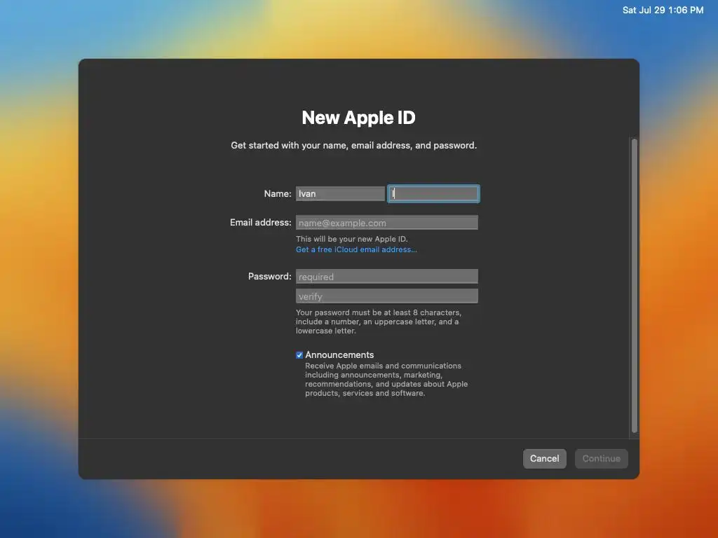Click the 'This will be your new Apple ID.' text
Image resolution: width=718 pixels, height=538 pixels.
pyautogui.click(x=352, y=239)
